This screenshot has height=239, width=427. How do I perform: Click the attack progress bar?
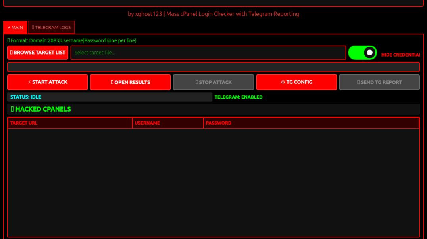[x=213, y=67]
